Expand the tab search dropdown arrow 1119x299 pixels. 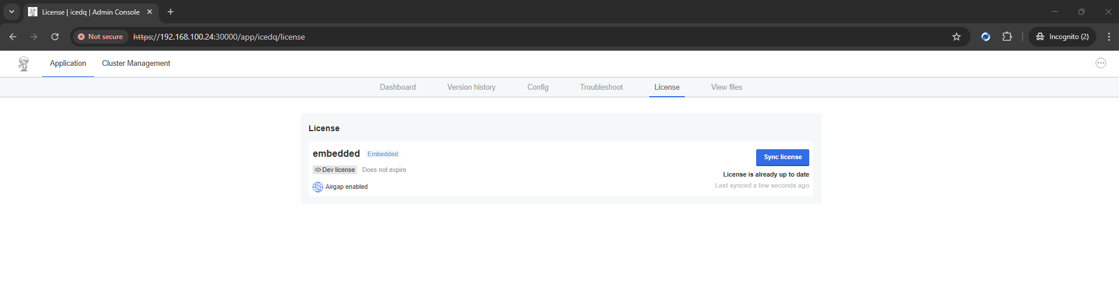(11, 12)
